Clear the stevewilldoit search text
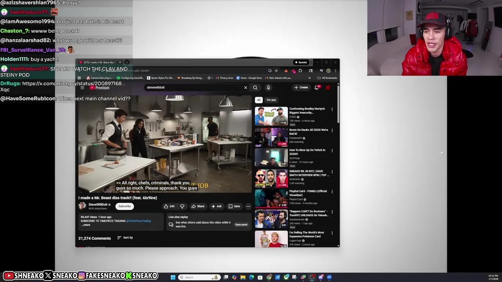Viewport: 502px width, 282px height. (246, 87)
